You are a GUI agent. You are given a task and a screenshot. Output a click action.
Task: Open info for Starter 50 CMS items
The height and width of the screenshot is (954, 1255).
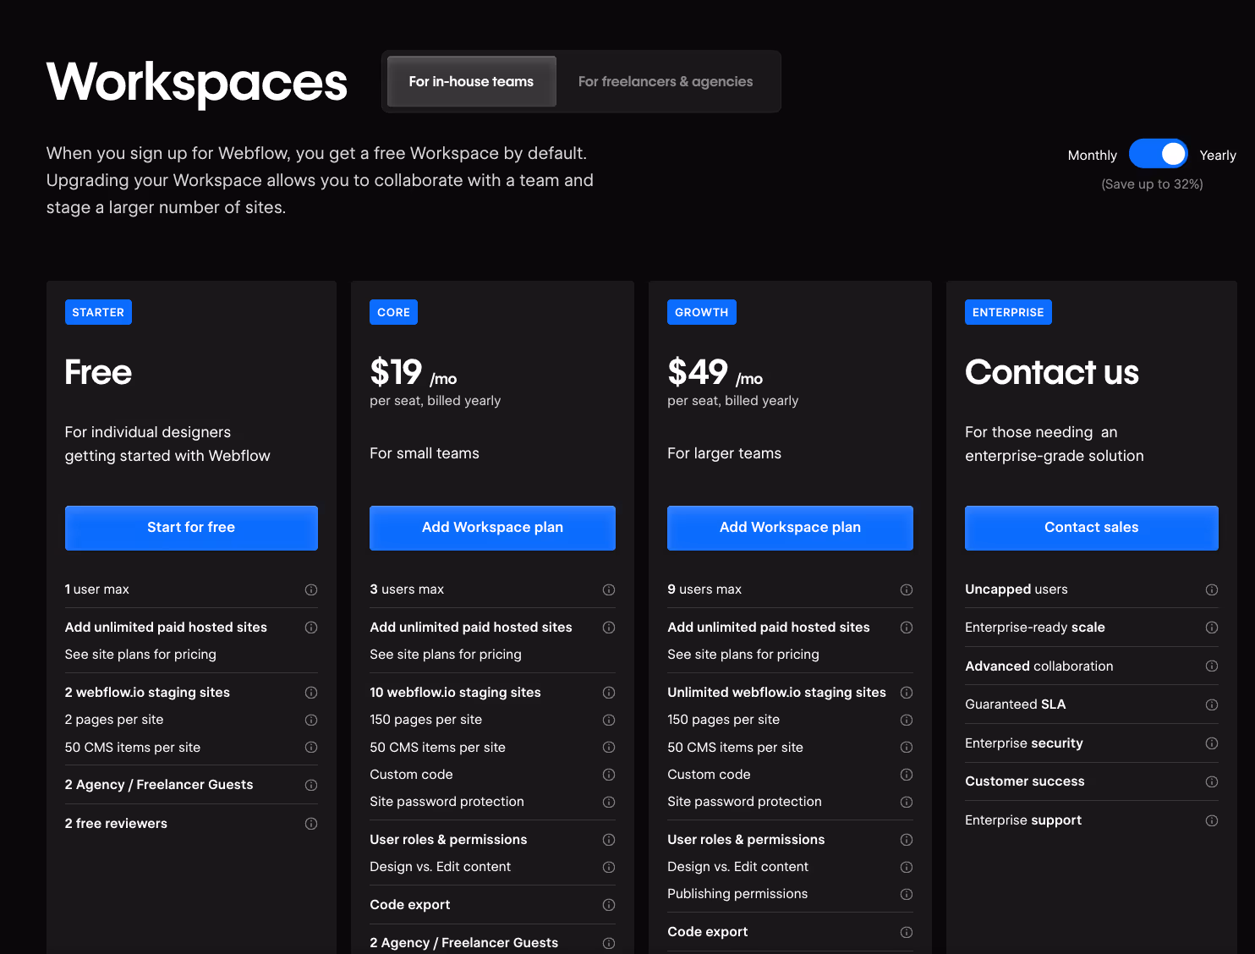point(311,748)
